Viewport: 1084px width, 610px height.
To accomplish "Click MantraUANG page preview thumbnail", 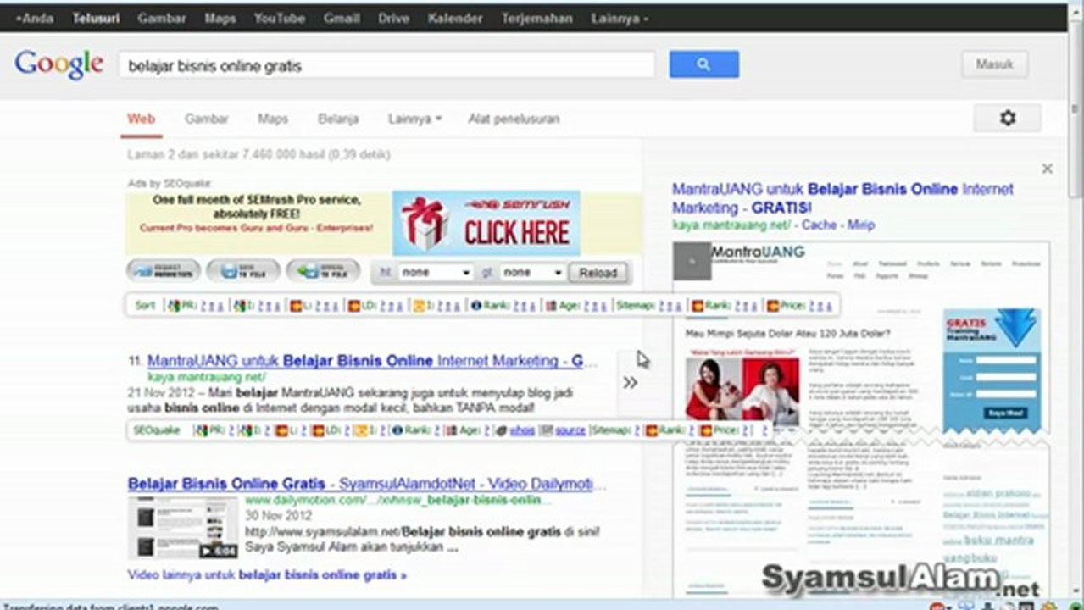I will coord(861,419).
